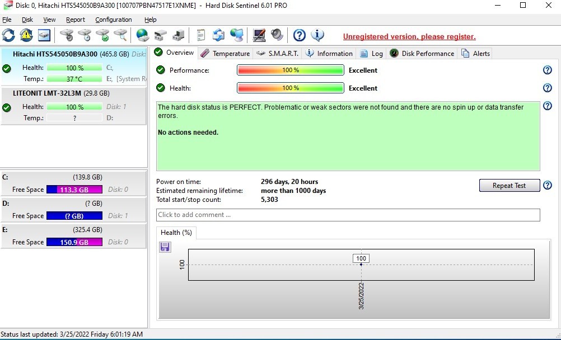Open the Configuration menu

tap(113, 20)
